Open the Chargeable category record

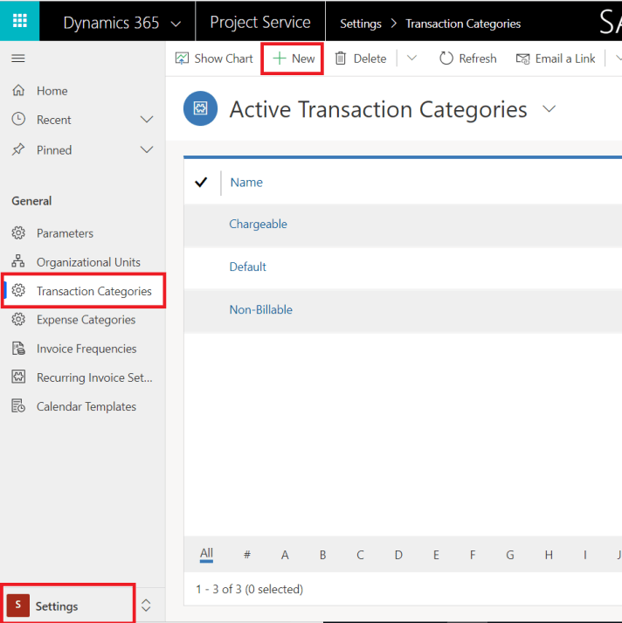click(x=258, y=225)
